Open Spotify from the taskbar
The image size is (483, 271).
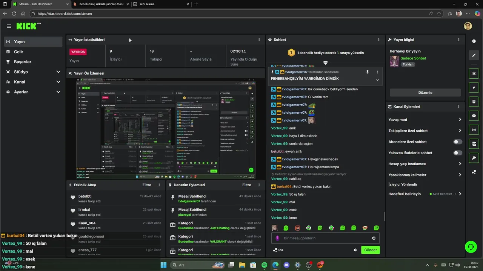[265, 265]
